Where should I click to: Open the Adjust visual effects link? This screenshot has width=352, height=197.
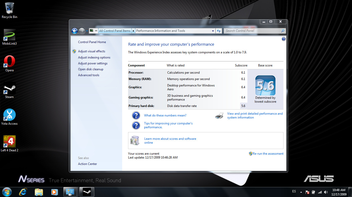pyautogui.click(x=91, y=51)
